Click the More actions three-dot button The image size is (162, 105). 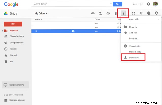(123, 13)
